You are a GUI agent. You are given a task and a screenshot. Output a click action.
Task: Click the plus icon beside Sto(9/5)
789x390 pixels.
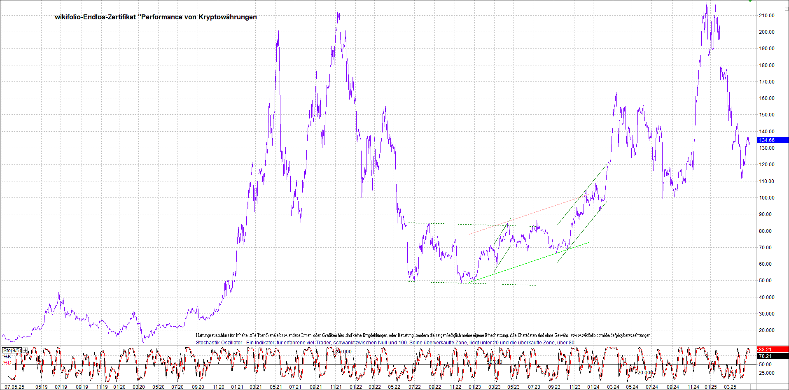26,351
